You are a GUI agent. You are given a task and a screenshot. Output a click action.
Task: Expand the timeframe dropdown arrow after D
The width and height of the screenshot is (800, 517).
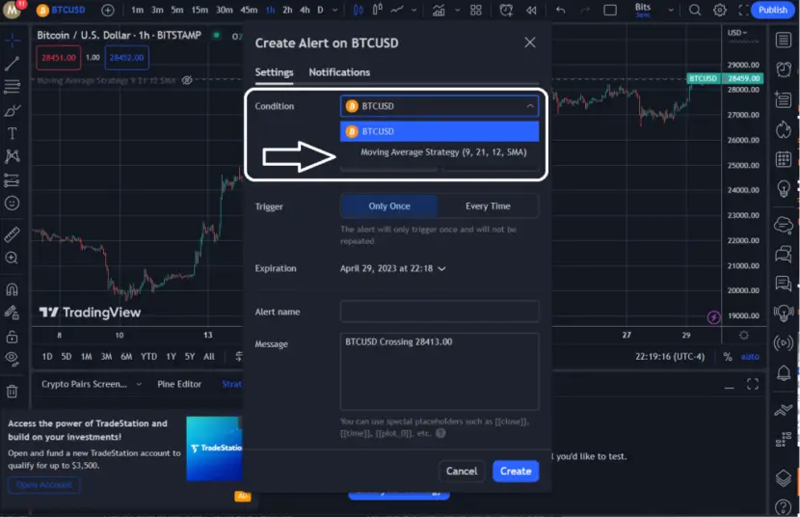click(334, 10)
